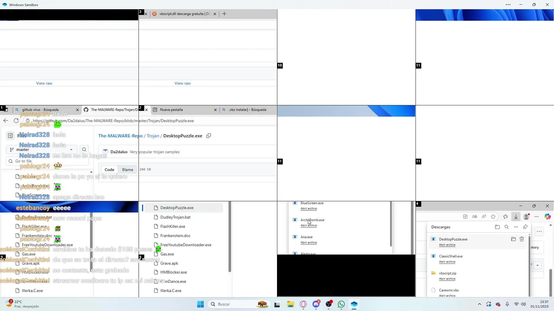Open the Edge profile avatar
This screenshot has height=311, width=554.
(526, 217)
